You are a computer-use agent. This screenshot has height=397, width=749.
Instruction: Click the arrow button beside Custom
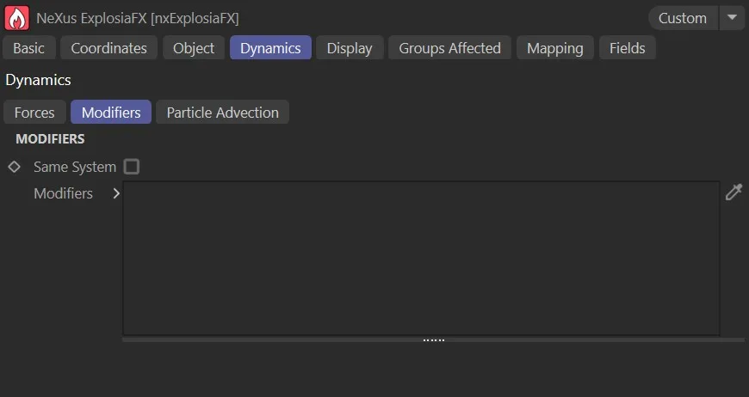(733, 18)
